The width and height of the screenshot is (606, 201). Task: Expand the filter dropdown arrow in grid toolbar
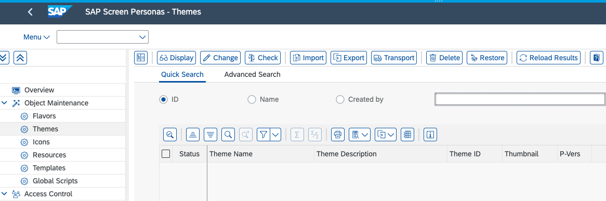(275, 135)
